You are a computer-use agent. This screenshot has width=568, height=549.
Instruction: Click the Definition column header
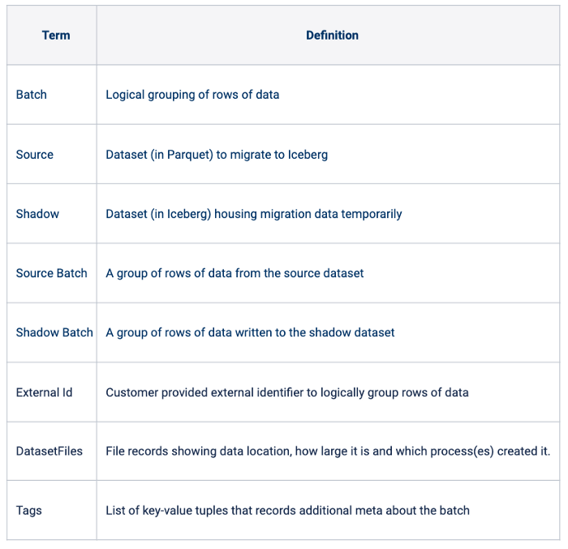click(332, 36)
